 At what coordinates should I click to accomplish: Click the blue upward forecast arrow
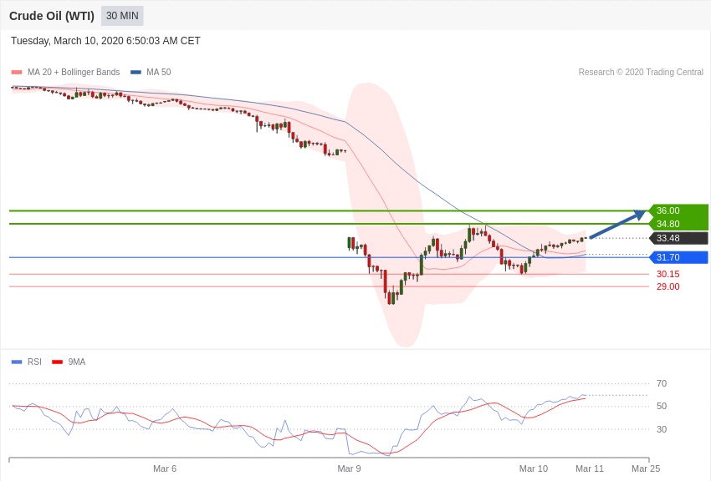coord(617,225)
